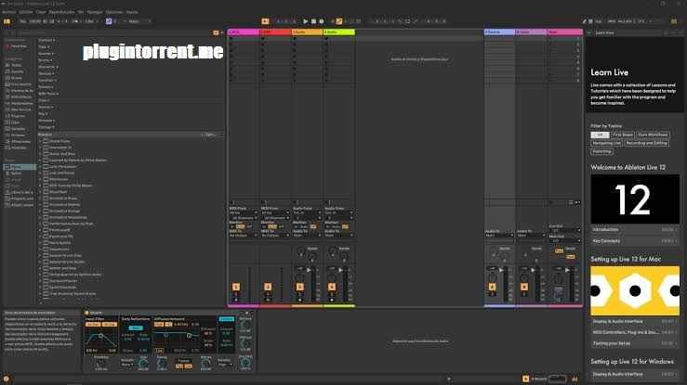Image resolution: width=687 pixels, height=385 pixels.
Task: Open track 1 MIDI To dropdown
Action: tap(244, 235)
